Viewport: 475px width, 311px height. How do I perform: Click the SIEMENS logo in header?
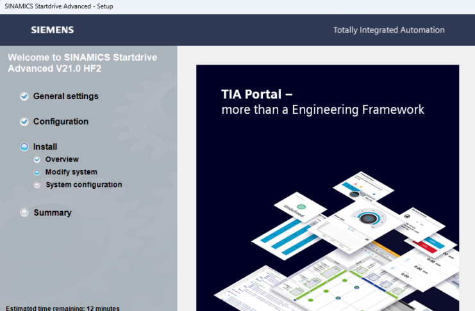(x=52, y=30)
